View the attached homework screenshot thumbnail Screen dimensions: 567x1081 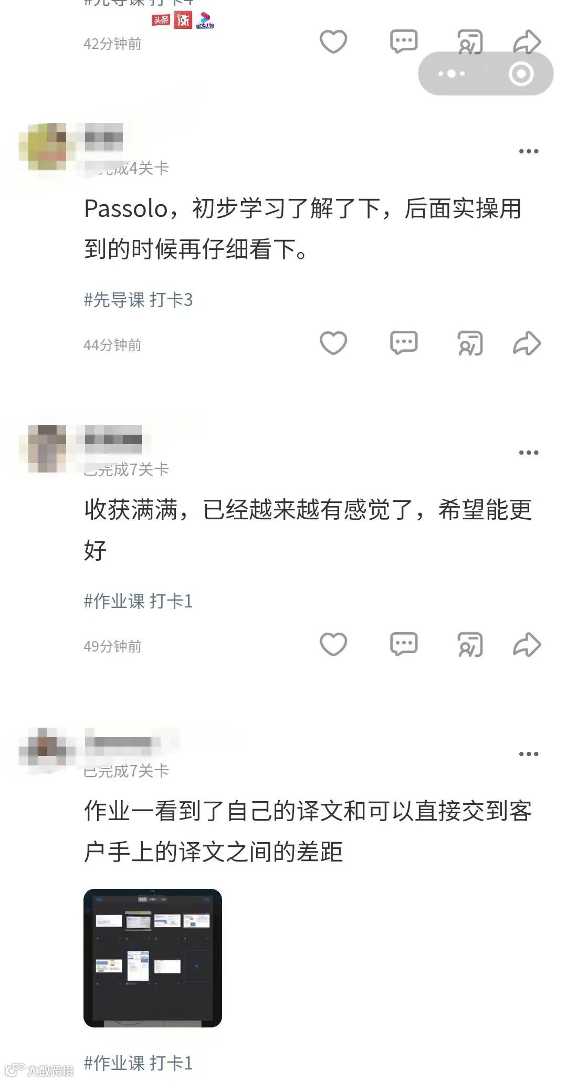click(x=153, y=958)
